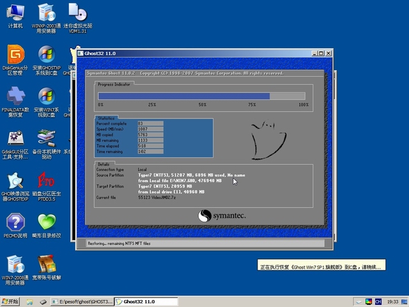
Task: Maximize the Ghost32 window
Action: pyautogui.click(x=321, y=53)
